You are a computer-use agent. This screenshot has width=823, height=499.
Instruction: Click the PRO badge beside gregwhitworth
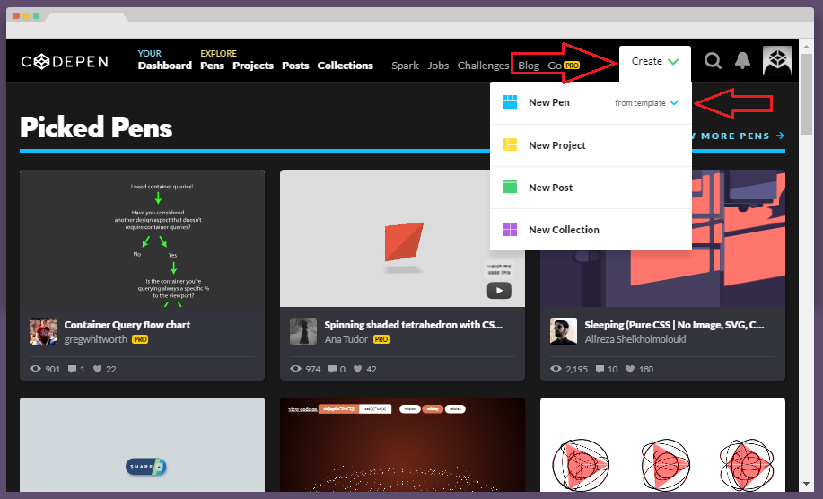pos(140,339)
